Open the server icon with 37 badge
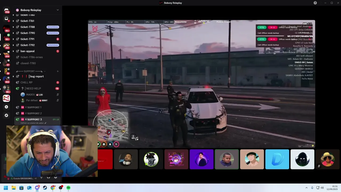The image size is (341, 192). click(6, 63)
